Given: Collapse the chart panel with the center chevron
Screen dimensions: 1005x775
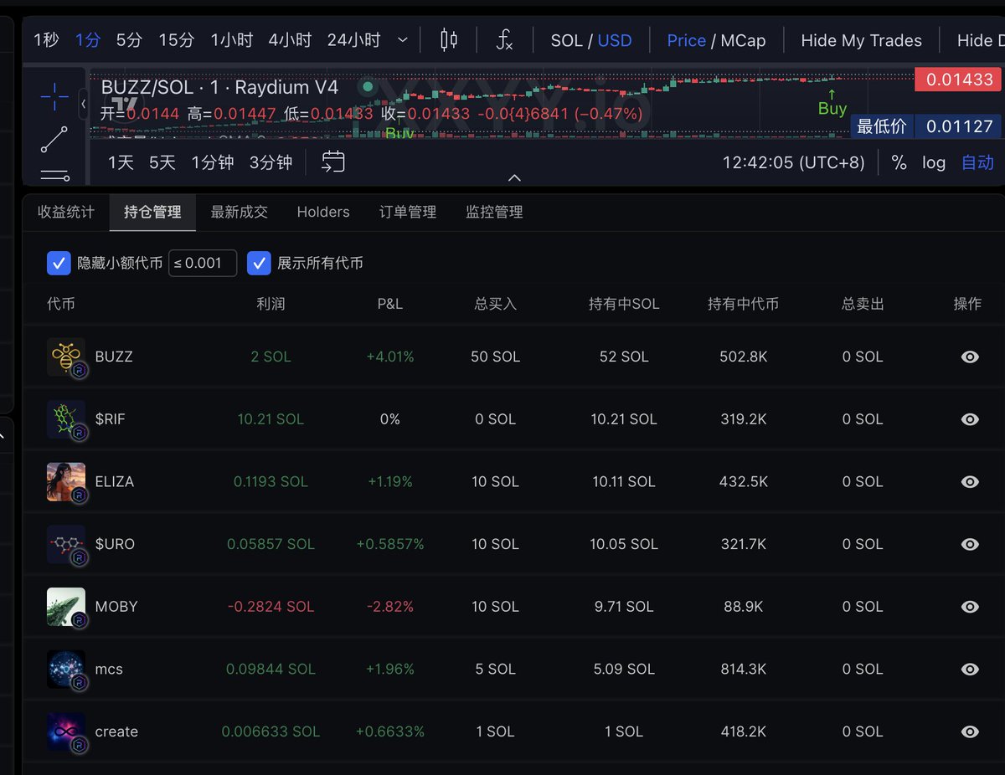Looking at the screenshot, I should click(514, 177).
